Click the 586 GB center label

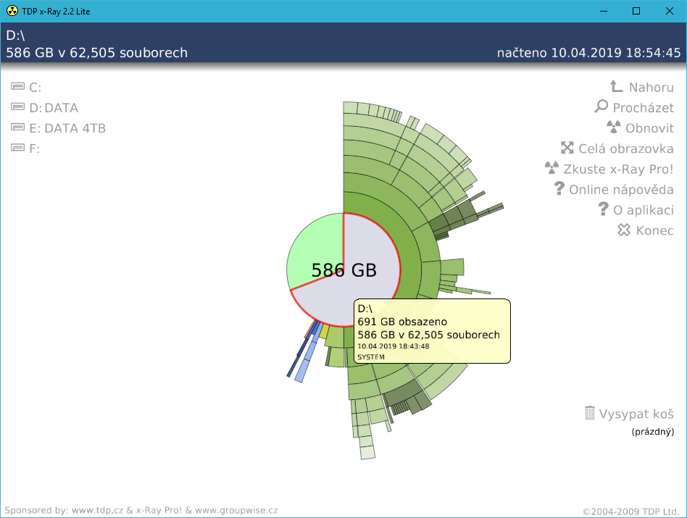(343, 270)
